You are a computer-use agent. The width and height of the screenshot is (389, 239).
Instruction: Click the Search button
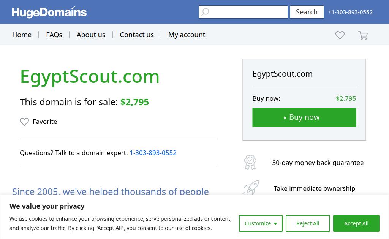point(307,12)
